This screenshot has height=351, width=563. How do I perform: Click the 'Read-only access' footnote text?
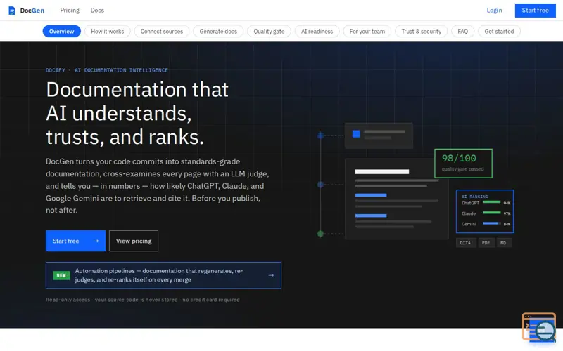143,300
